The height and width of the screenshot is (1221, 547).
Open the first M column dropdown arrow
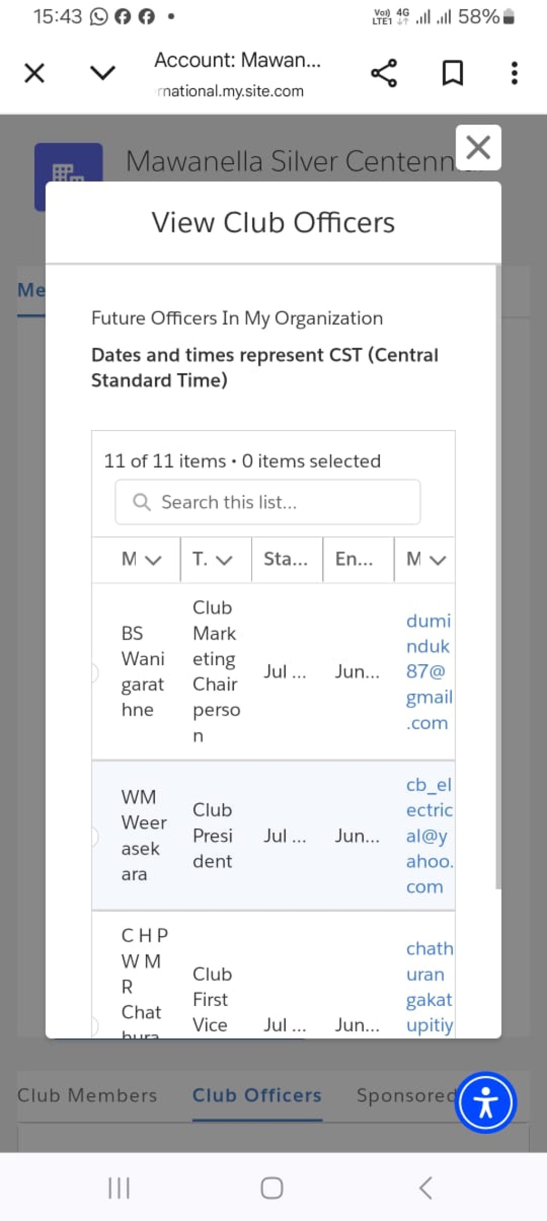[153, 560]
